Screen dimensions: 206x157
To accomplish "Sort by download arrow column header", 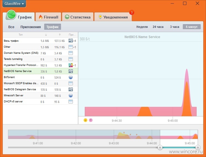I will click(x=46, y=35).
